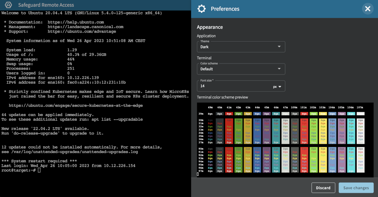Click the Terminal color scheme preview label

pos(222,97)
